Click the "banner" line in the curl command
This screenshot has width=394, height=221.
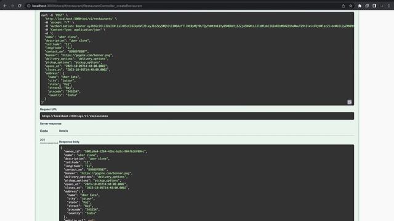(79, 55)
